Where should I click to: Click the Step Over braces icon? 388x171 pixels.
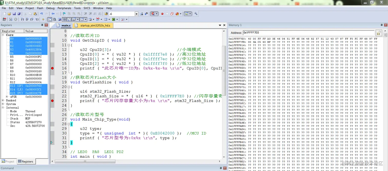coord(27,19)
